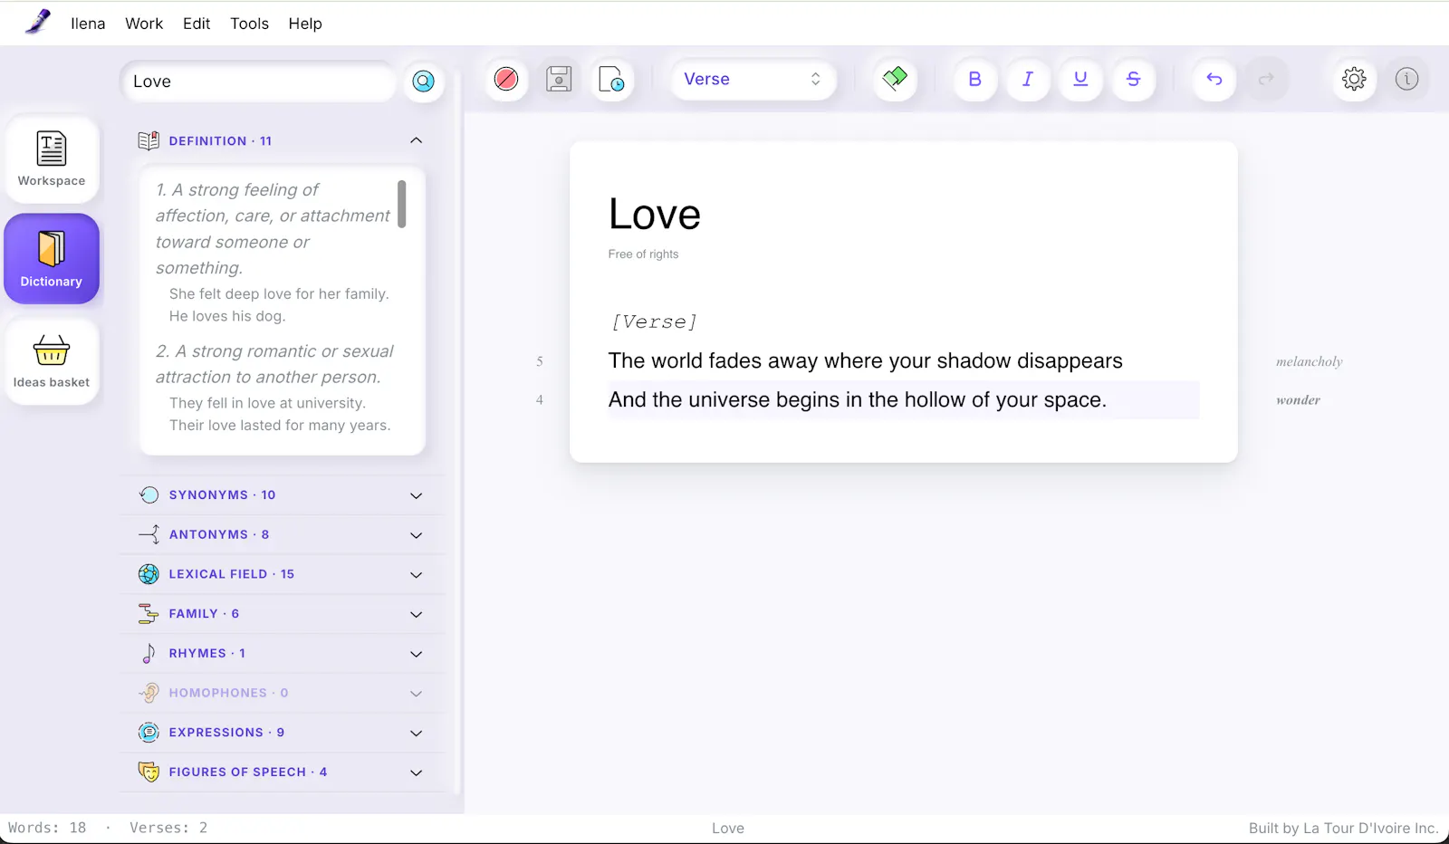The width and height of the screenshot is (1449, 844).
Task: Collapse the Definition section chevron
Action: pos(417,140)
